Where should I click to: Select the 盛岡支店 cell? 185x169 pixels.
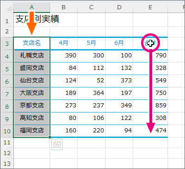pos(31,69)
